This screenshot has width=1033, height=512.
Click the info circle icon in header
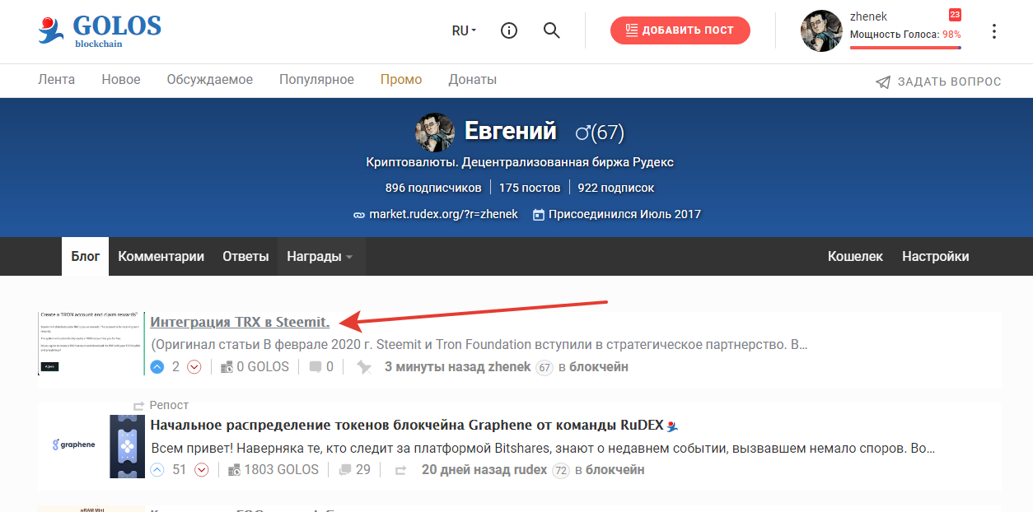click(509, 31)
